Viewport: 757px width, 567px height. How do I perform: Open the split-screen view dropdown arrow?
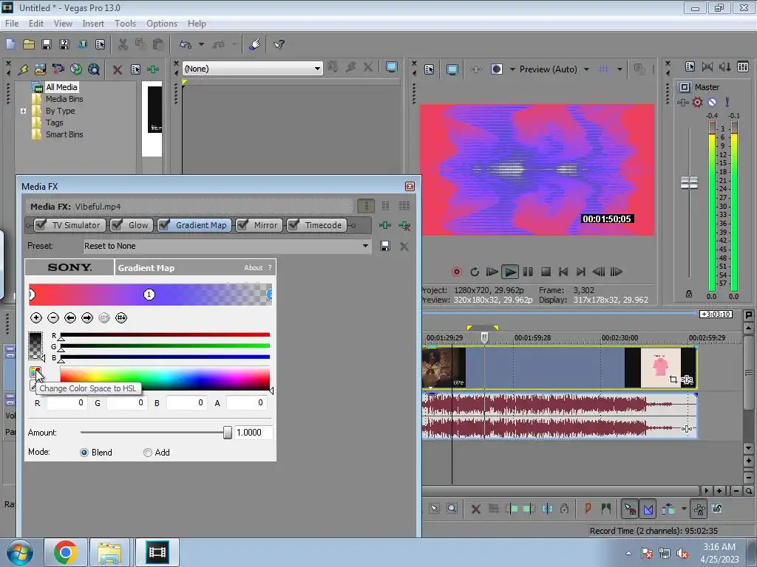point(512,69)
